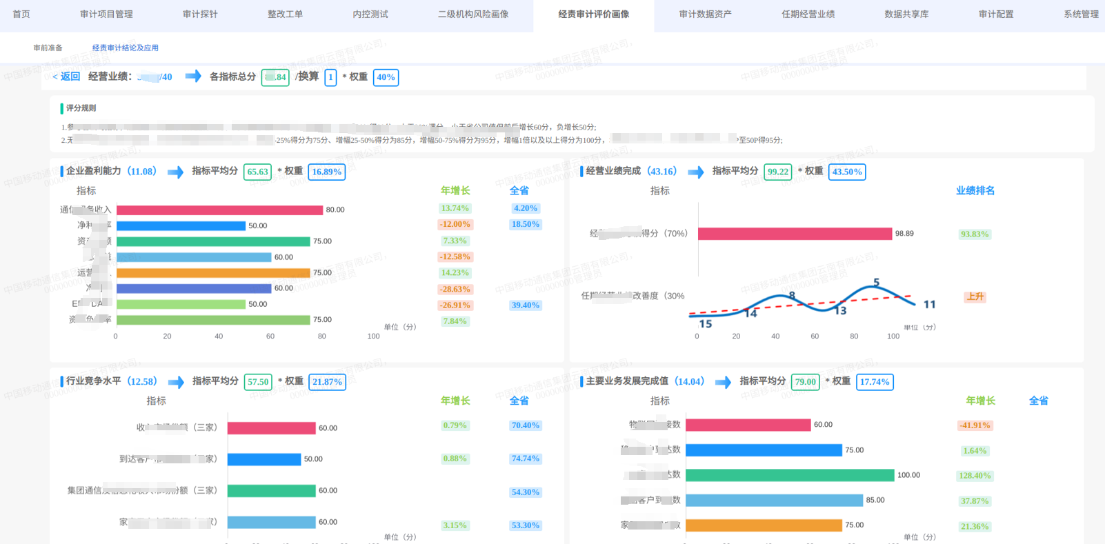The image size is (1105, 544).
Task: Click the 93.83% ranking tag
Action: tap(975, 234)
